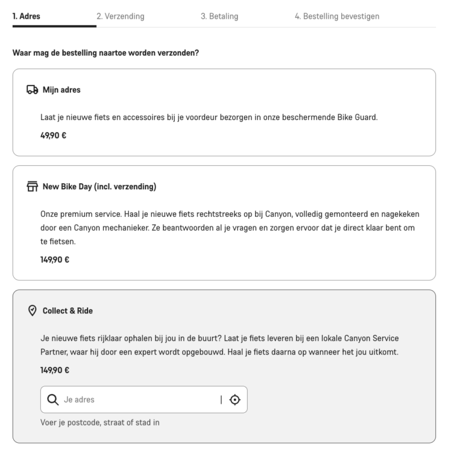The width and height of the screenshot is (463, 455).
Task: Go to the 2. Verzending tab
Action: click(x=121, y=16)
